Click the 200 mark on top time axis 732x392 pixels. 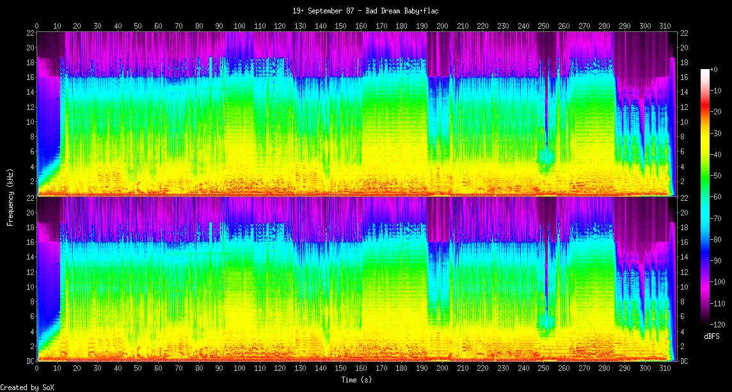point(442,26)
